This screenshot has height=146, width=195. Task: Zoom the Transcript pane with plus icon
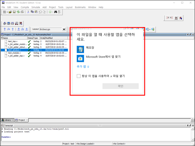point(188,126)
